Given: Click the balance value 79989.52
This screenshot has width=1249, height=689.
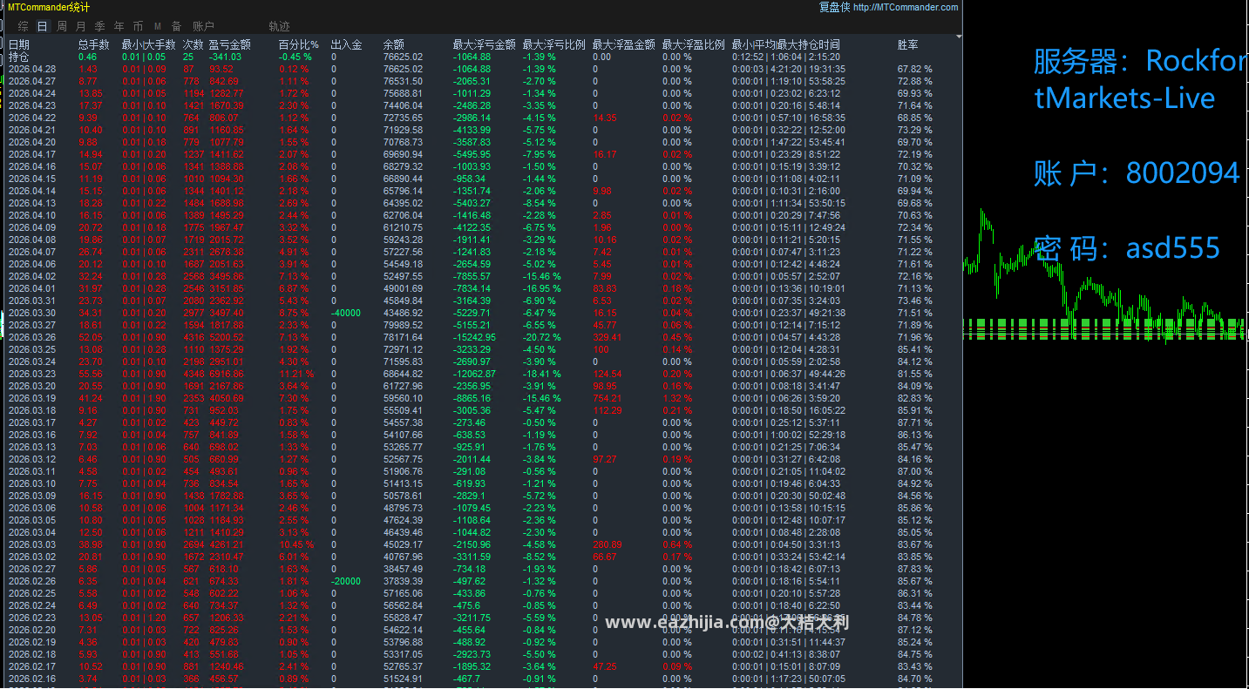Looking at the screenshot, I should click(404, 325).
